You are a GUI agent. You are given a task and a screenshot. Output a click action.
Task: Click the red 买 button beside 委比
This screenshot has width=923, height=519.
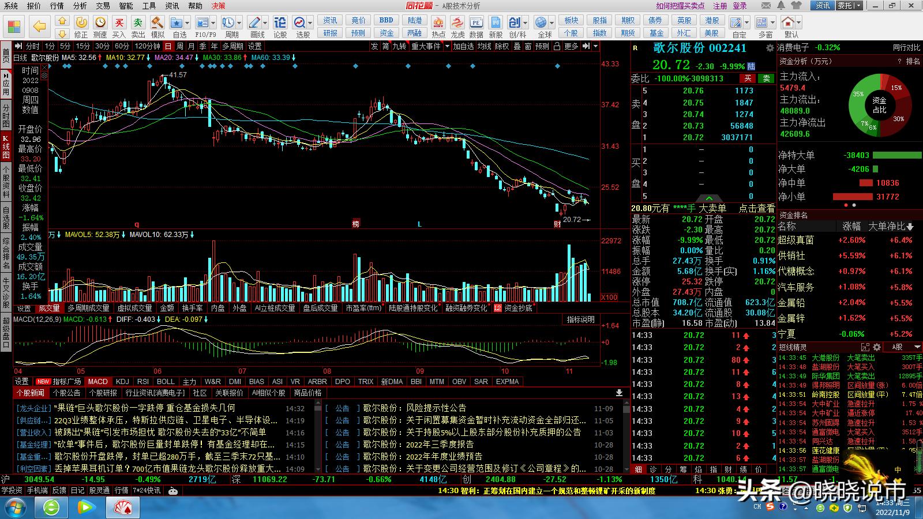[748, 78]
